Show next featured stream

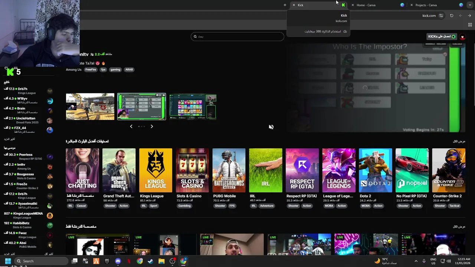click(152, 126)
